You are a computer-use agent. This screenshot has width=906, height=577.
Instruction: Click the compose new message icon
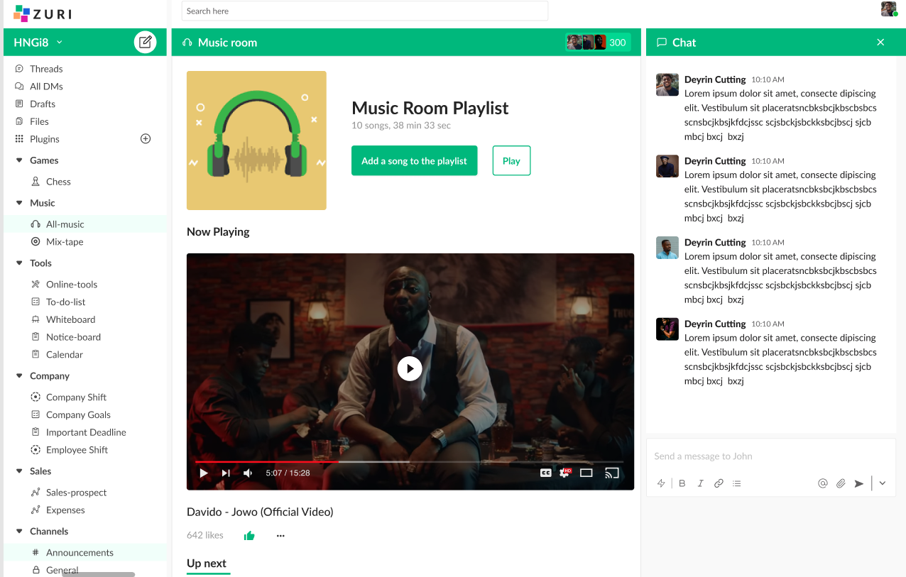pyautogui.click(x=146, y=43)
